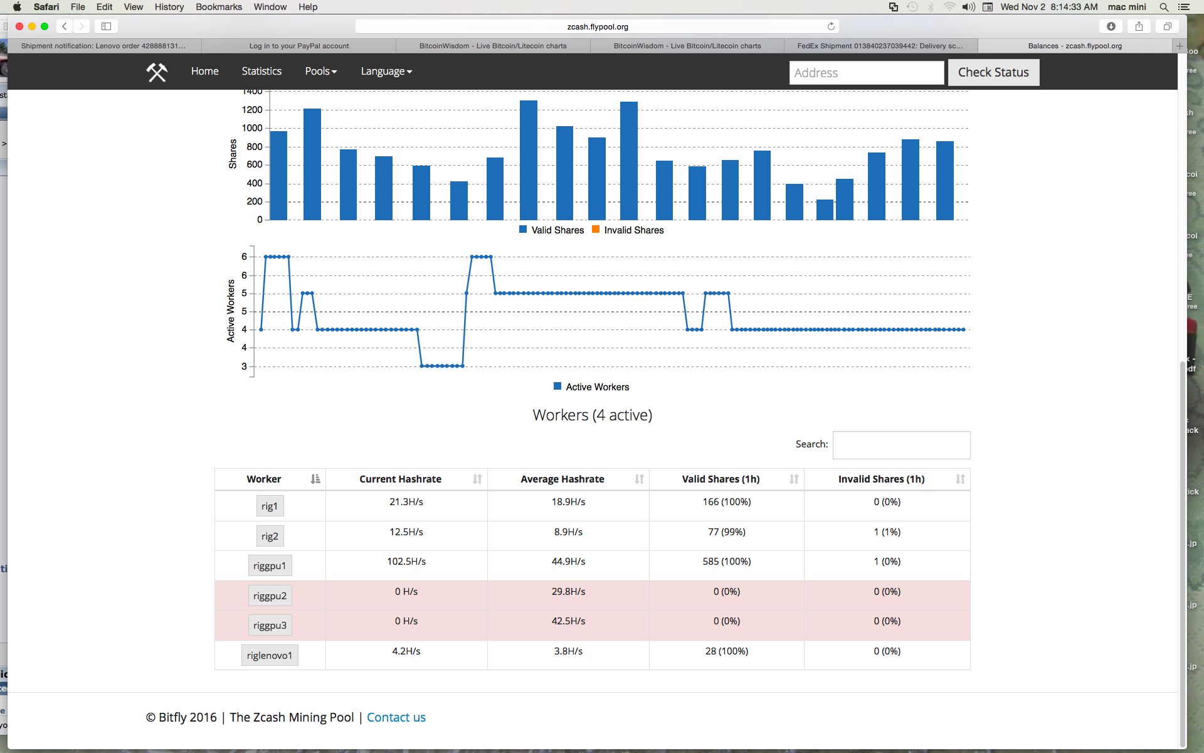Select Balances zcash.flypool.org tab
The height and width of the screenshot is (753, 1204).
click(x=1075, y=46)
